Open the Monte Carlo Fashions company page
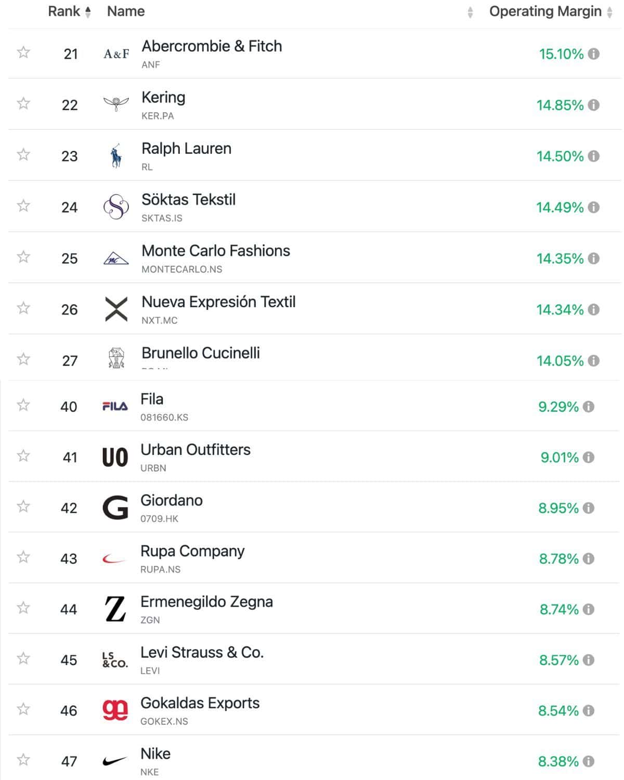 click(216, 251)
